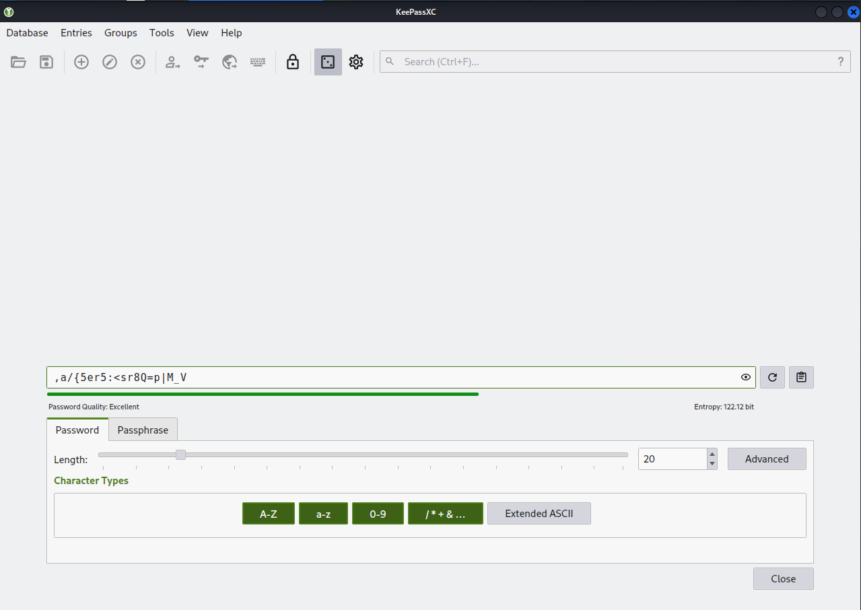Open the View menu
This screenshot has height=610, width=861.
tap(197, 33)
